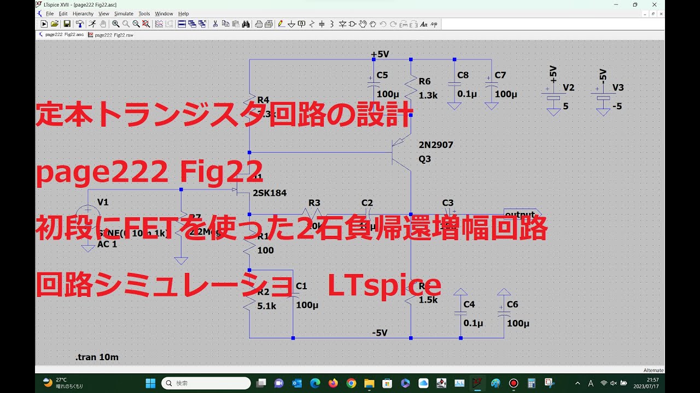This screenshot has height=393, width=700.
Task: Open Find with the binoculars icon
Action: 246,24
